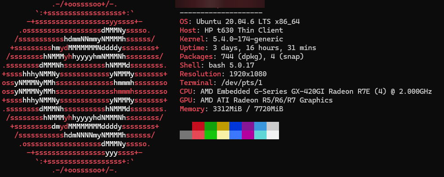Pick the coral red swatch in bottom row
Screen dimensions: 444x177
click(198, 135)
